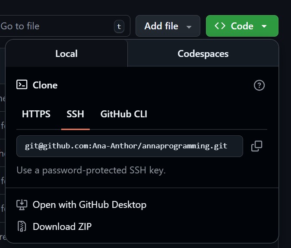291x248 pixels.
Task: Click the terminal icon next to Clone
Action: click(x=22, y=85)
